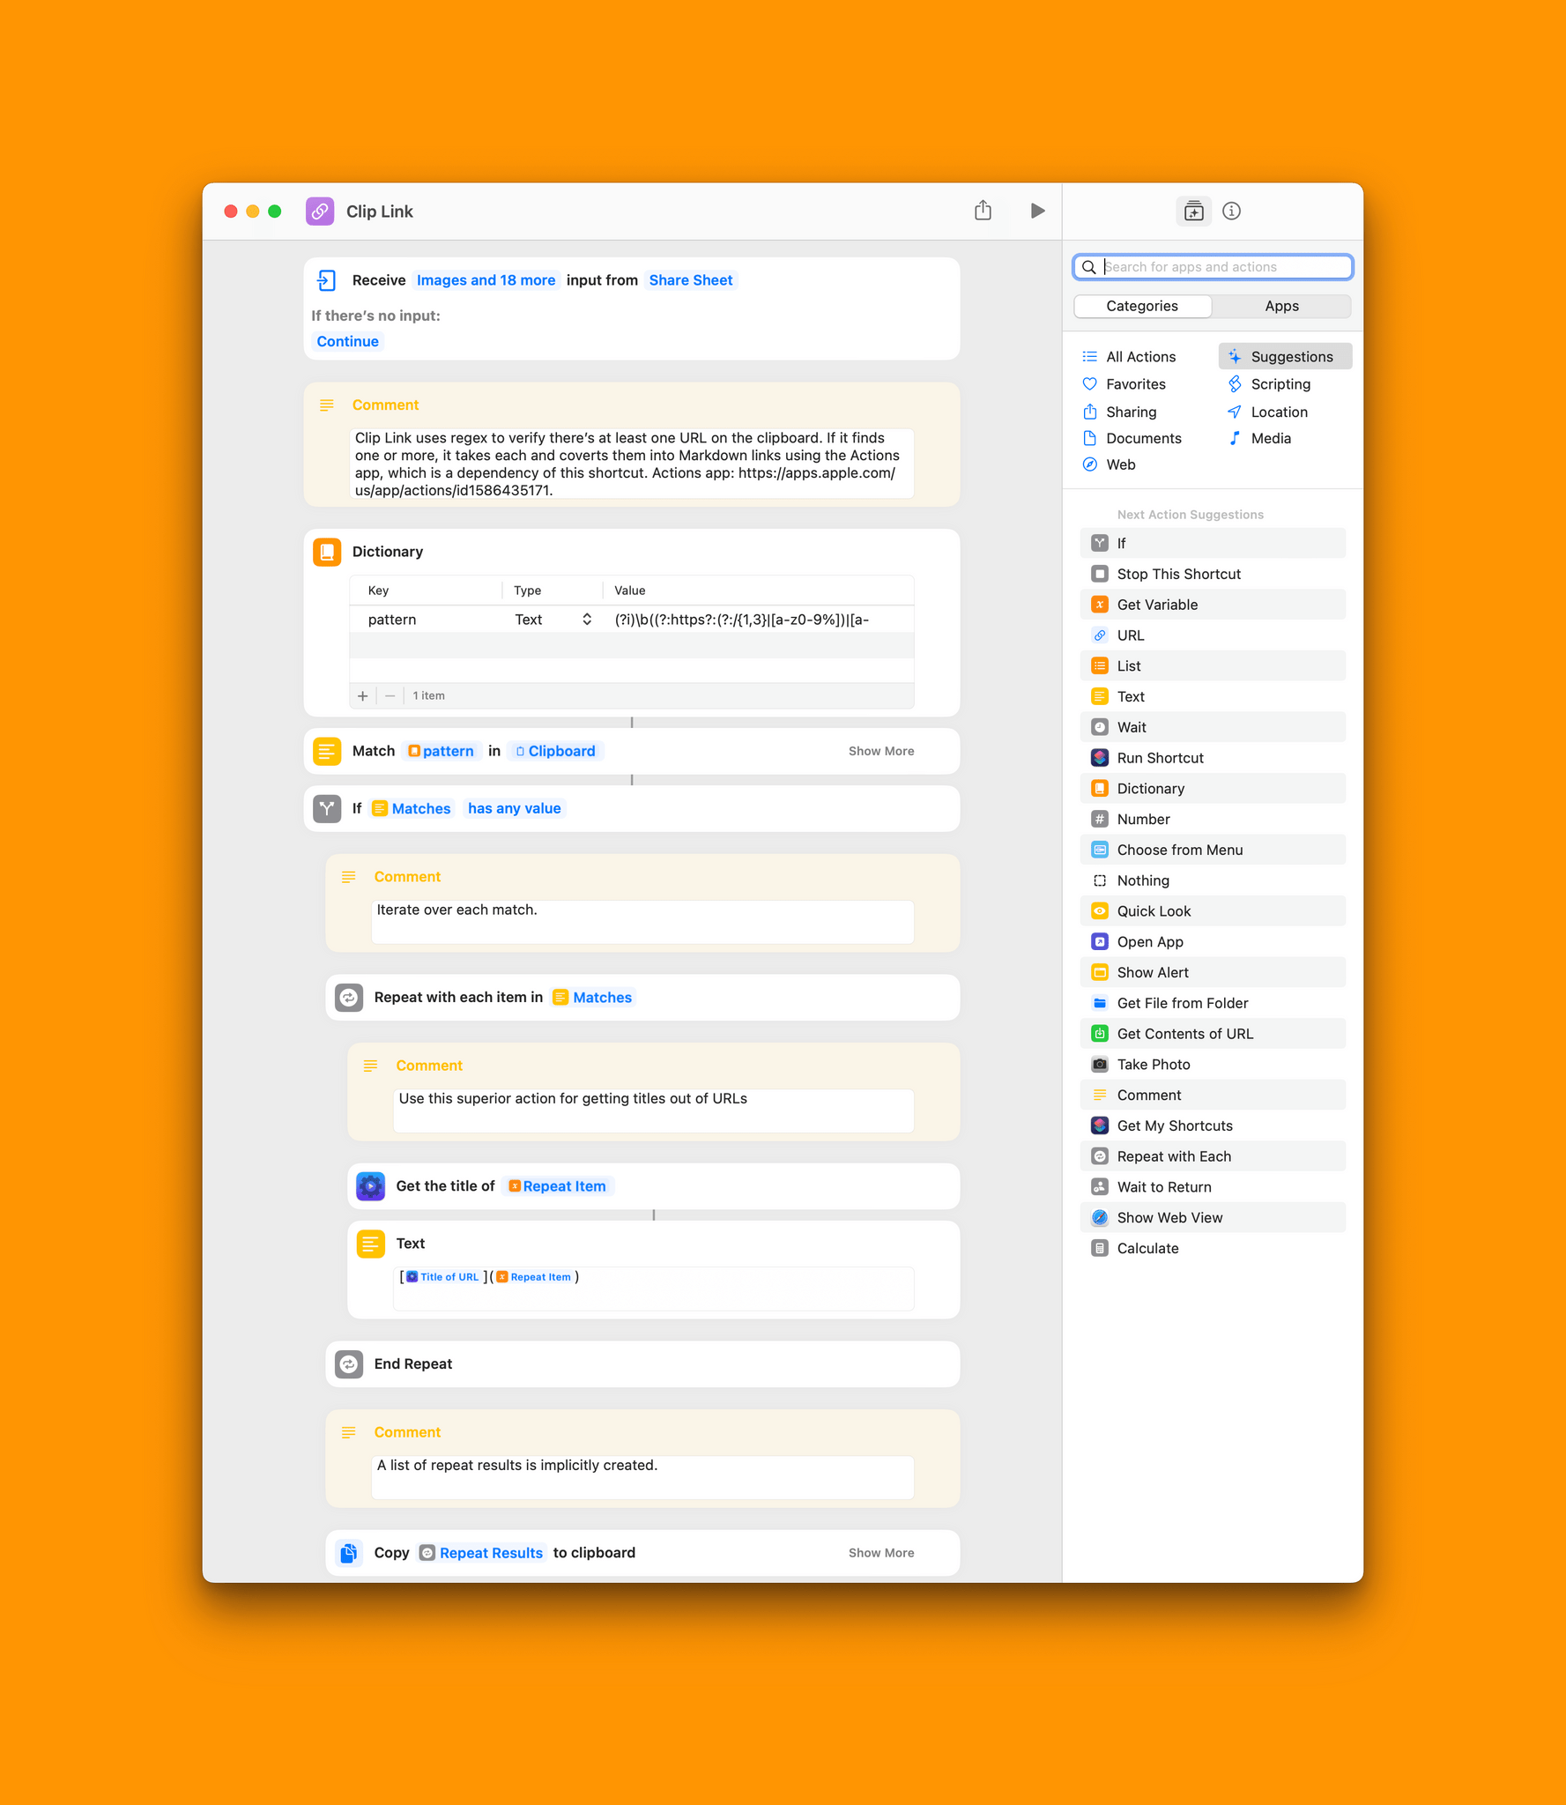Select the Wait action suggestion
This screenshot has width=1566, height=1805.
coord(1213,727)
